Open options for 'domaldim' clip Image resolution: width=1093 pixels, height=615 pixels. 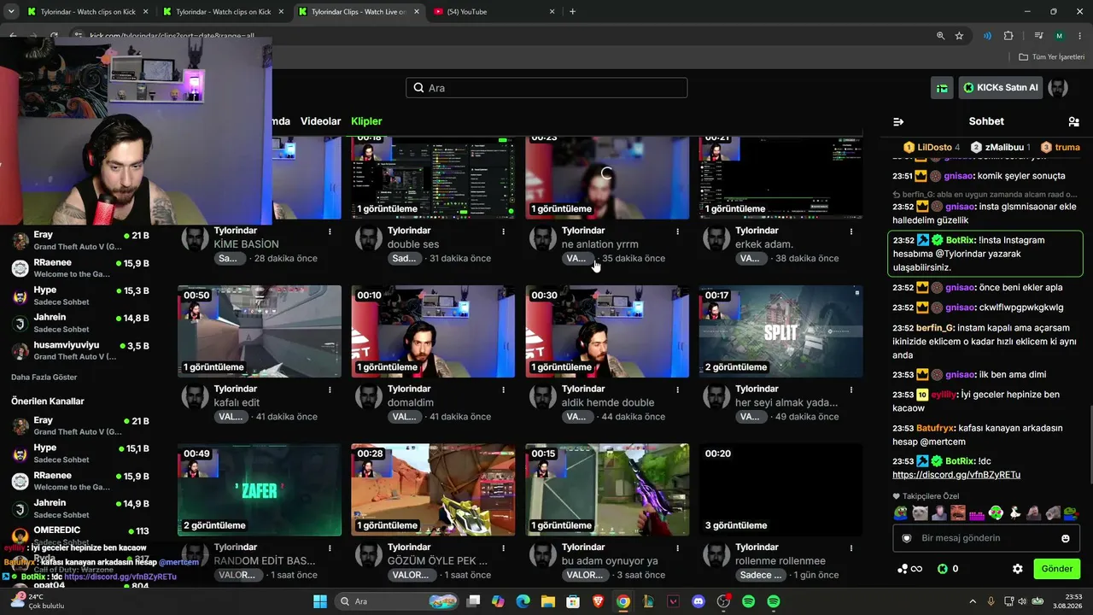(x=504, y=389)
